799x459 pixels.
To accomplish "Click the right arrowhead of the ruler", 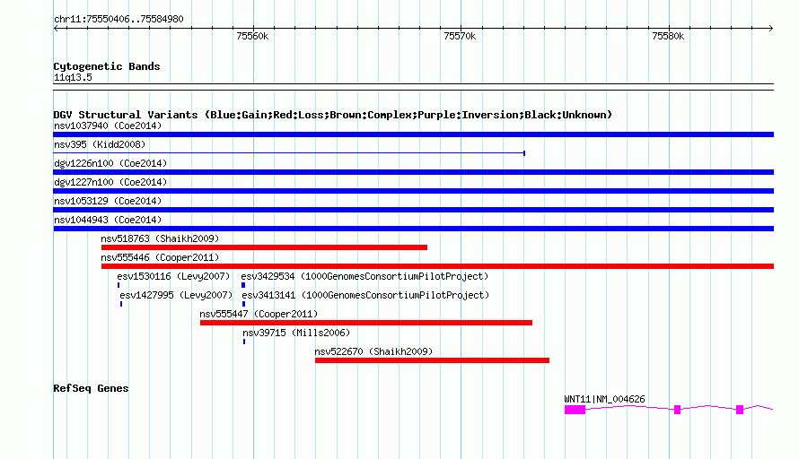I will 771,28.
